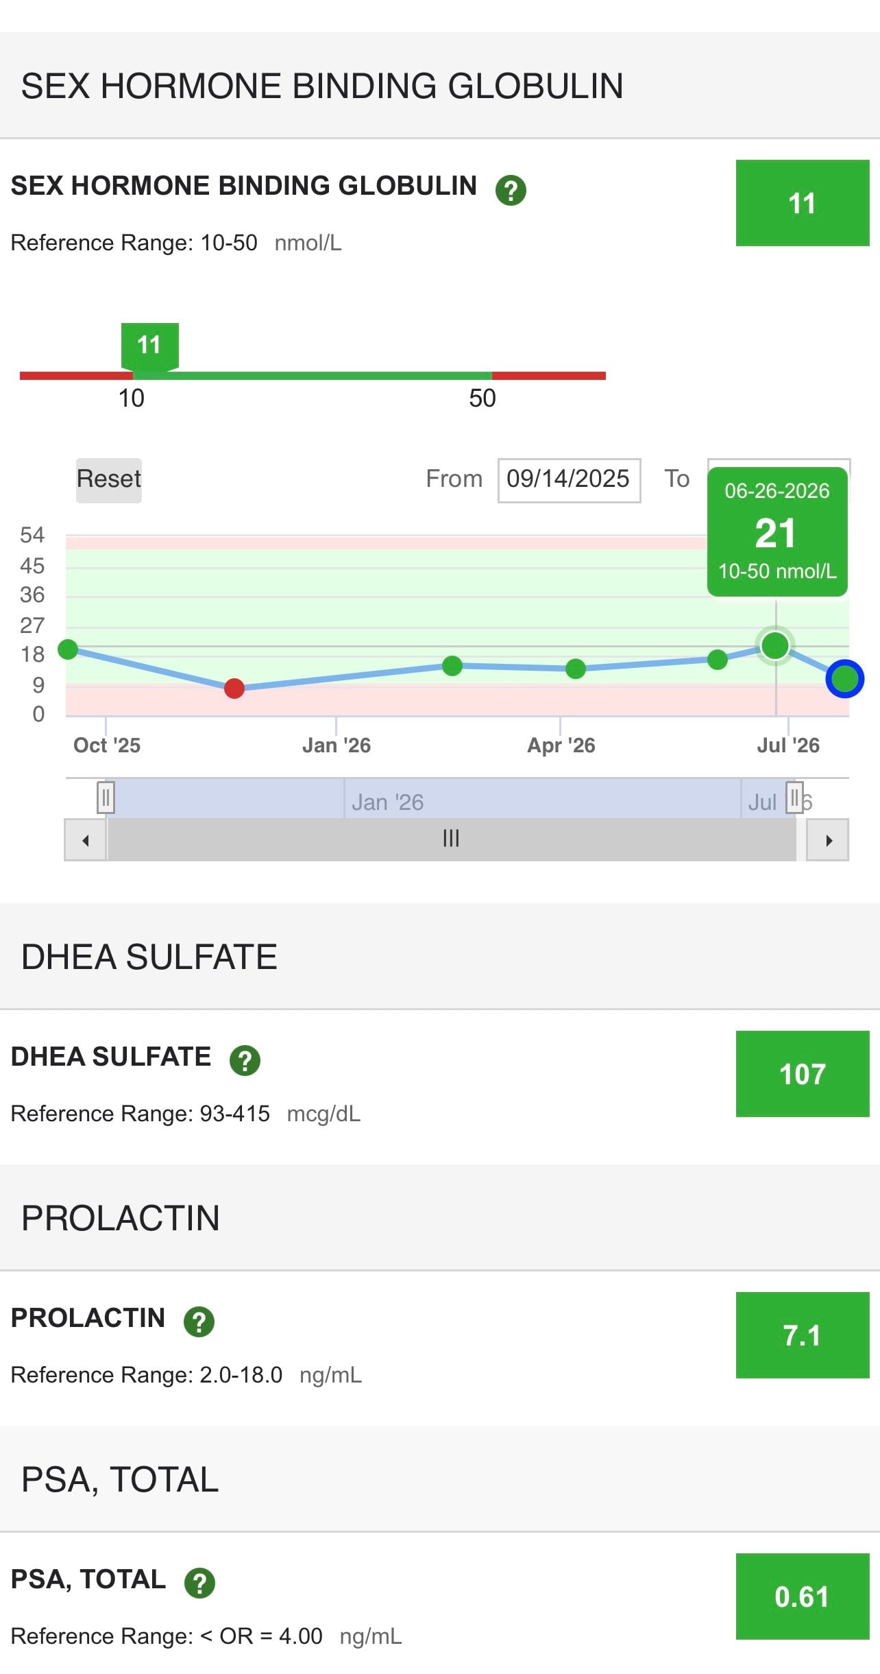Image resolution: width=880 pixels, height=1674 pixels.
Task: Click the From date field 09/14/2025
Action: click(x=569, y=480)
